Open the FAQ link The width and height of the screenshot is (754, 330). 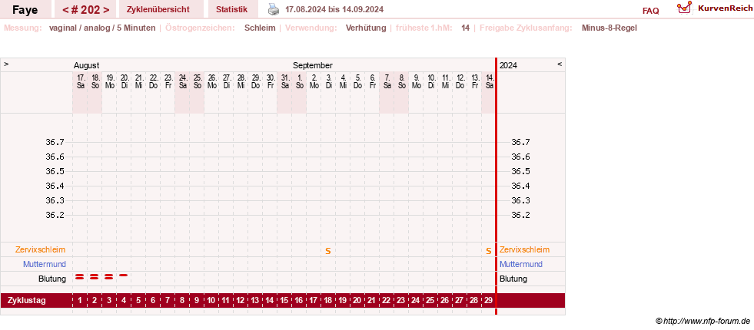coord(650,11)
